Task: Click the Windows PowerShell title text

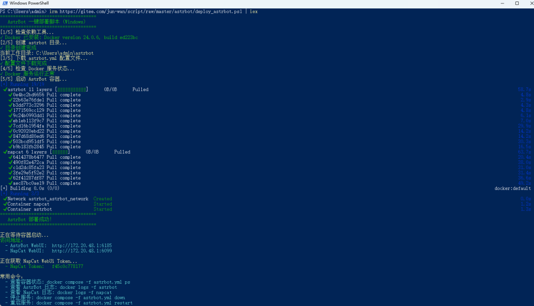Action: (29, 3)
